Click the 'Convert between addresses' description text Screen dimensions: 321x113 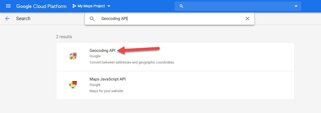[x=132, y=62]
